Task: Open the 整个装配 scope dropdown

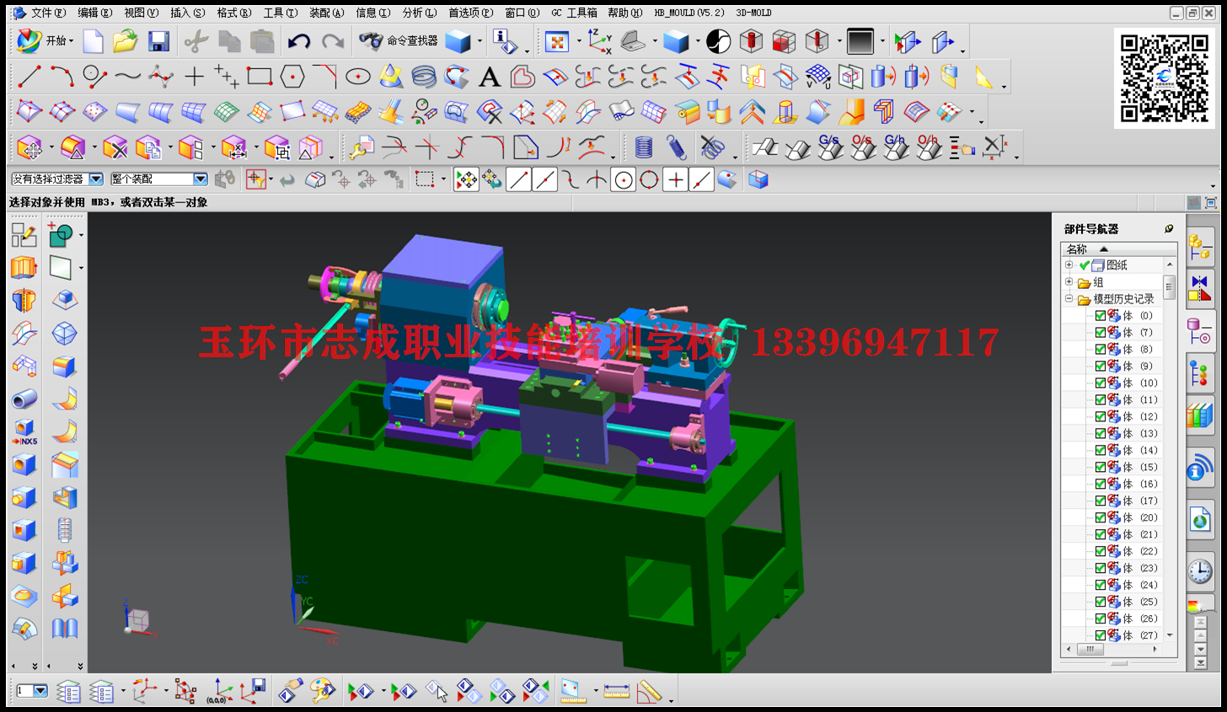Action: [x=201, y=179]
